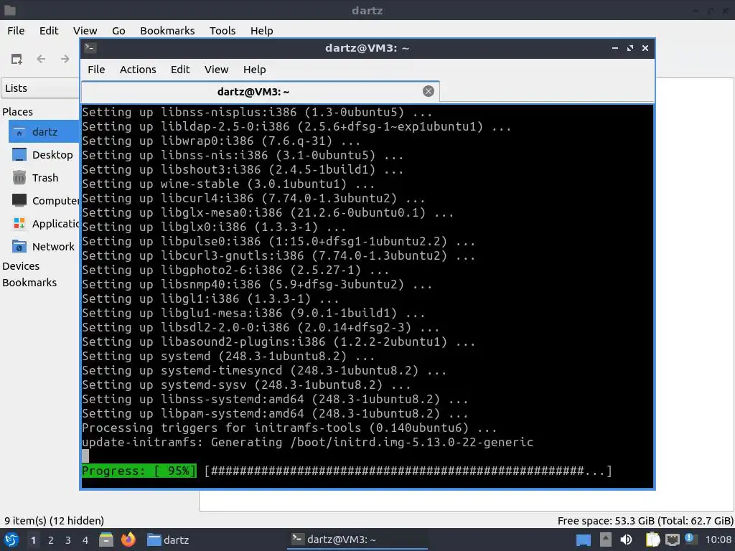Switch to dartz@VM3 terminal taskbar entry
The height and width of the screenshot is (551, 735).
(357, 540)
